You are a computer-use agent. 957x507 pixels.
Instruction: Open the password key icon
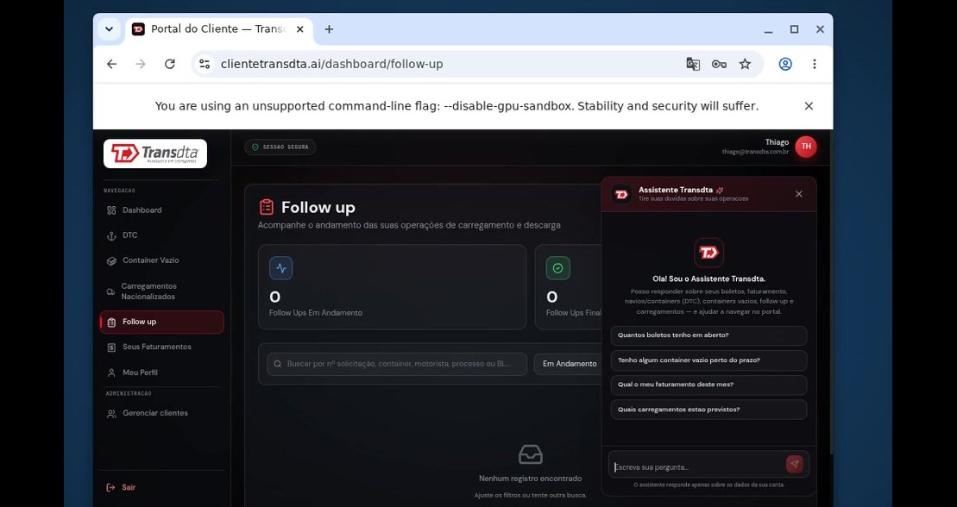(719, 64)
